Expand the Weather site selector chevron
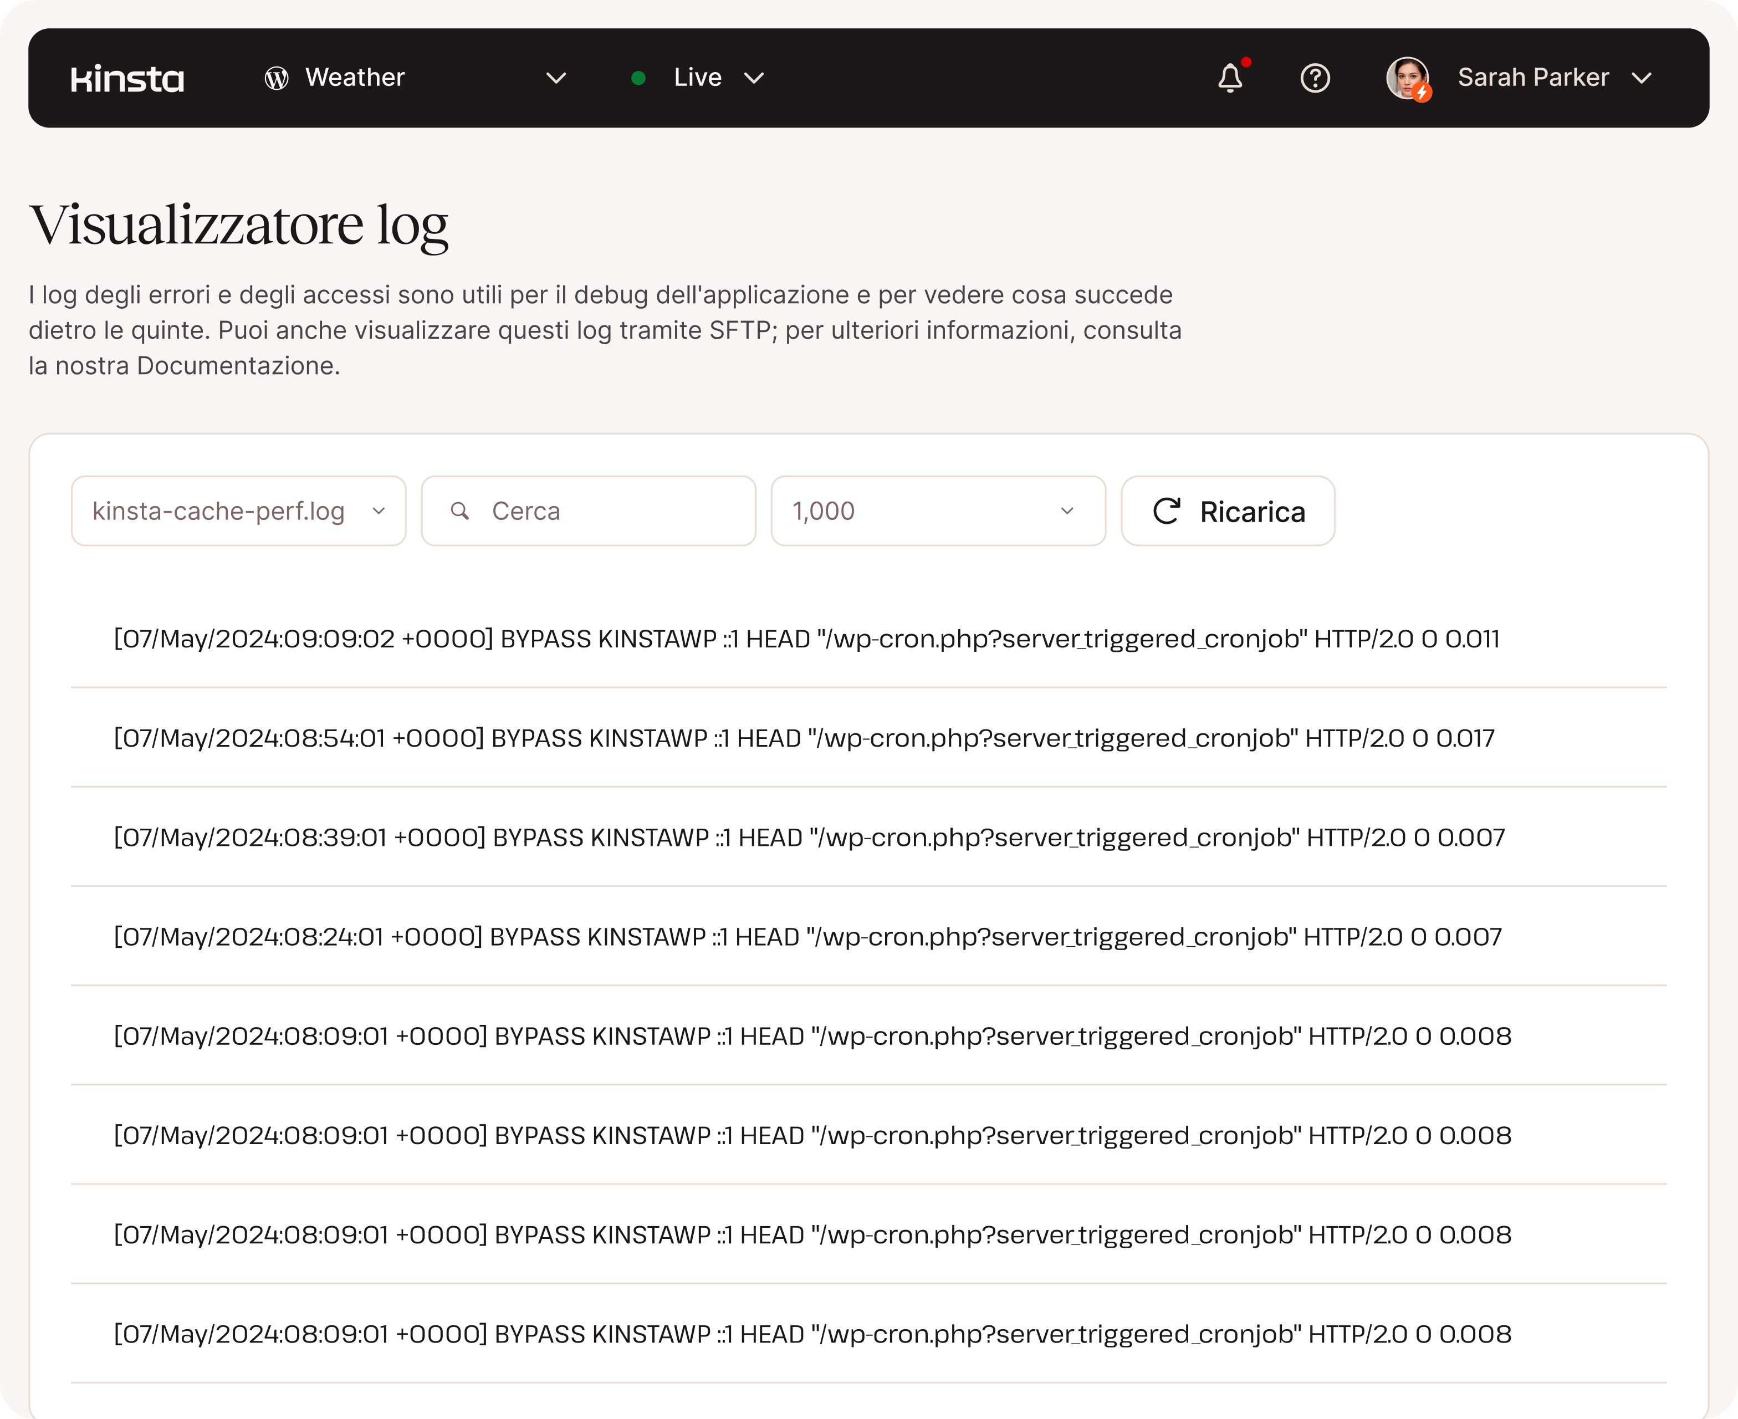The width and height of the screenshot is (1738, 1419). (x=556, y=79)
